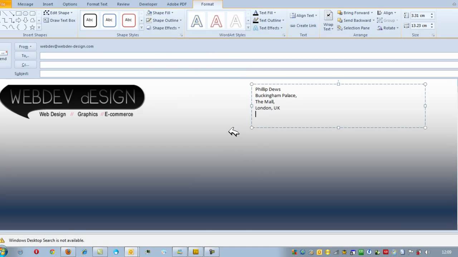The image size is (458, 257).
Task: Apply the red outline WordArt style
Action: coord(216,21)
